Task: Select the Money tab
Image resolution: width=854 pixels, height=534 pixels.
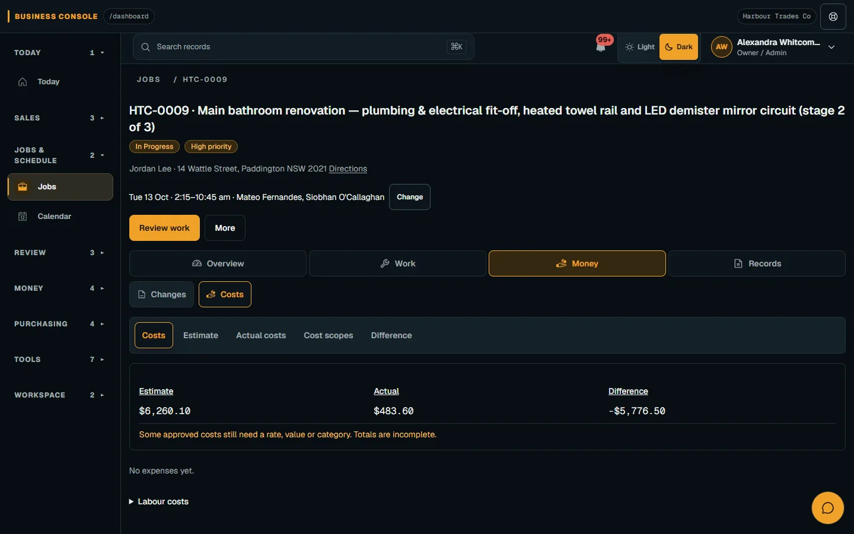Action: point(577,263)
